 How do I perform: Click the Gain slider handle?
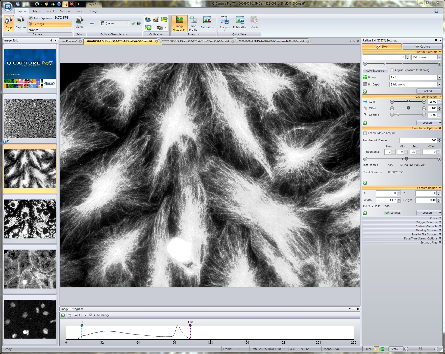coord(408,102)
